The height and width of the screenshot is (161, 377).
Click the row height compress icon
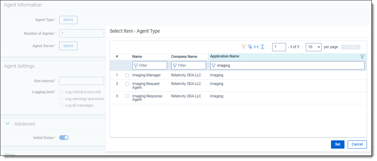point(263,47)
